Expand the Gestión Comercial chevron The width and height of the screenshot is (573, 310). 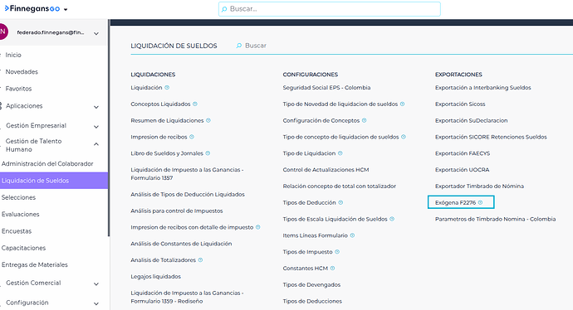96,283
